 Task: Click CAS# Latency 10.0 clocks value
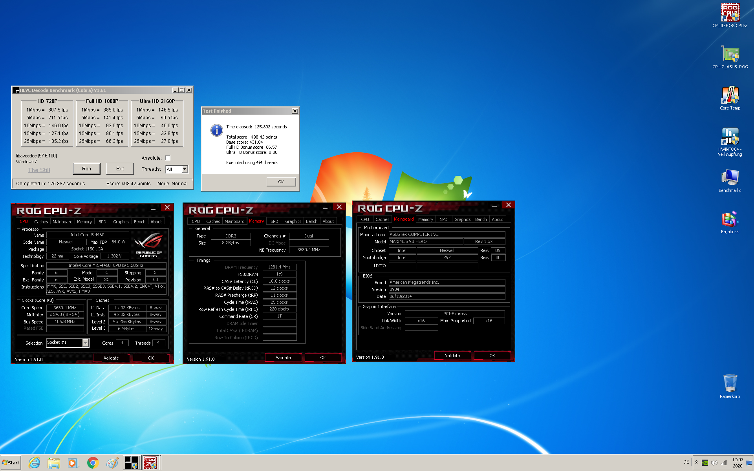[x=279, y=281]
